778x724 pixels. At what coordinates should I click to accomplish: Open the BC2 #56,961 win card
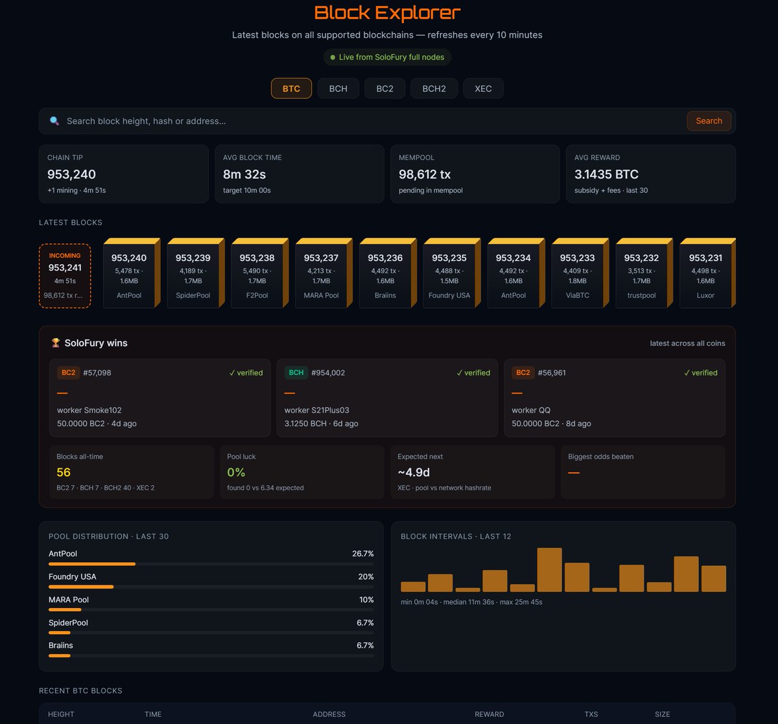(615, 398)
